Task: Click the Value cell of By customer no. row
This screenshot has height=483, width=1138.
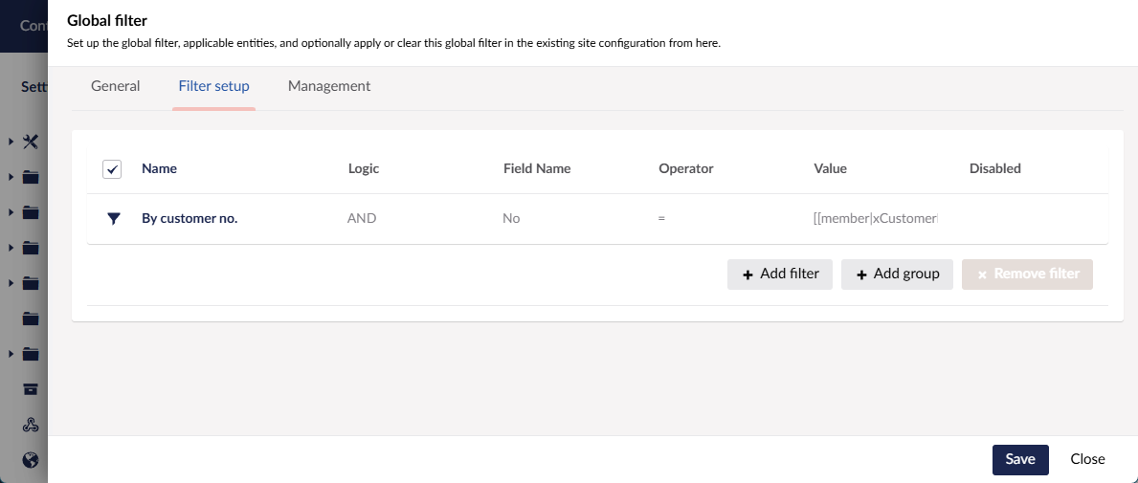Action: [x=875, y=218]
